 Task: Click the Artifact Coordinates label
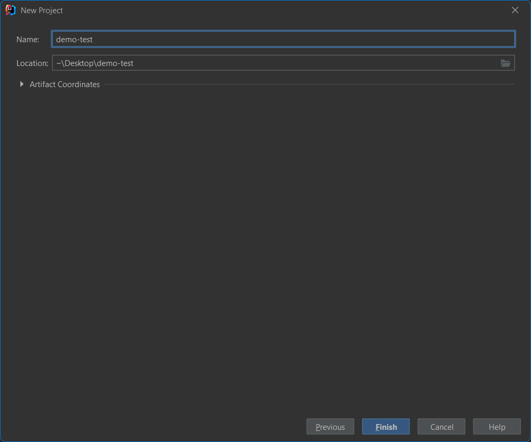(x=65, y=84)
